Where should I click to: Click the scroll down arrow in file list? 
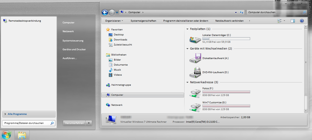click(306, 111)
